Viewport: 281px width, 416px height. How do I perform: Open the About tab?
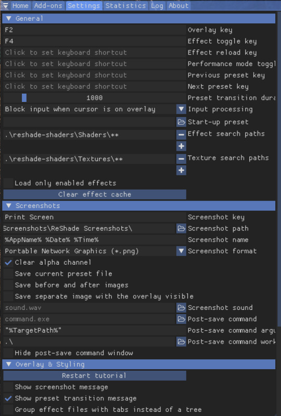click(x=178, y=6)
